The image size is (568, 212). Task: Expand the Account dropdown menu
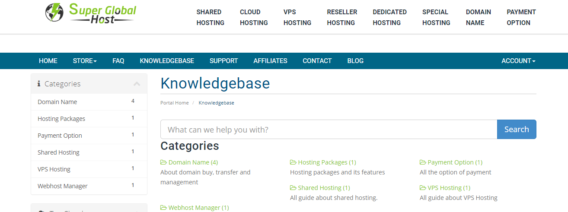pyautogui.click(x=518, y=61)
